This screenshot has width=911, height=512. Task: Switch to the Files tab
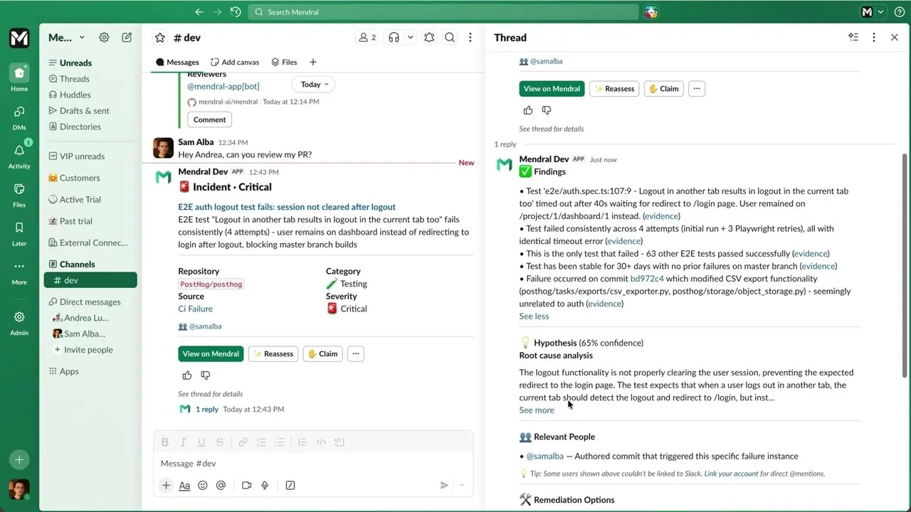[284, 62]
